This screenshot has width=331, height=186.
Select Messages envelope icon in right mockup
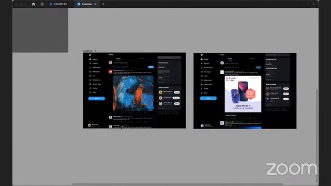tap(202, 72)
